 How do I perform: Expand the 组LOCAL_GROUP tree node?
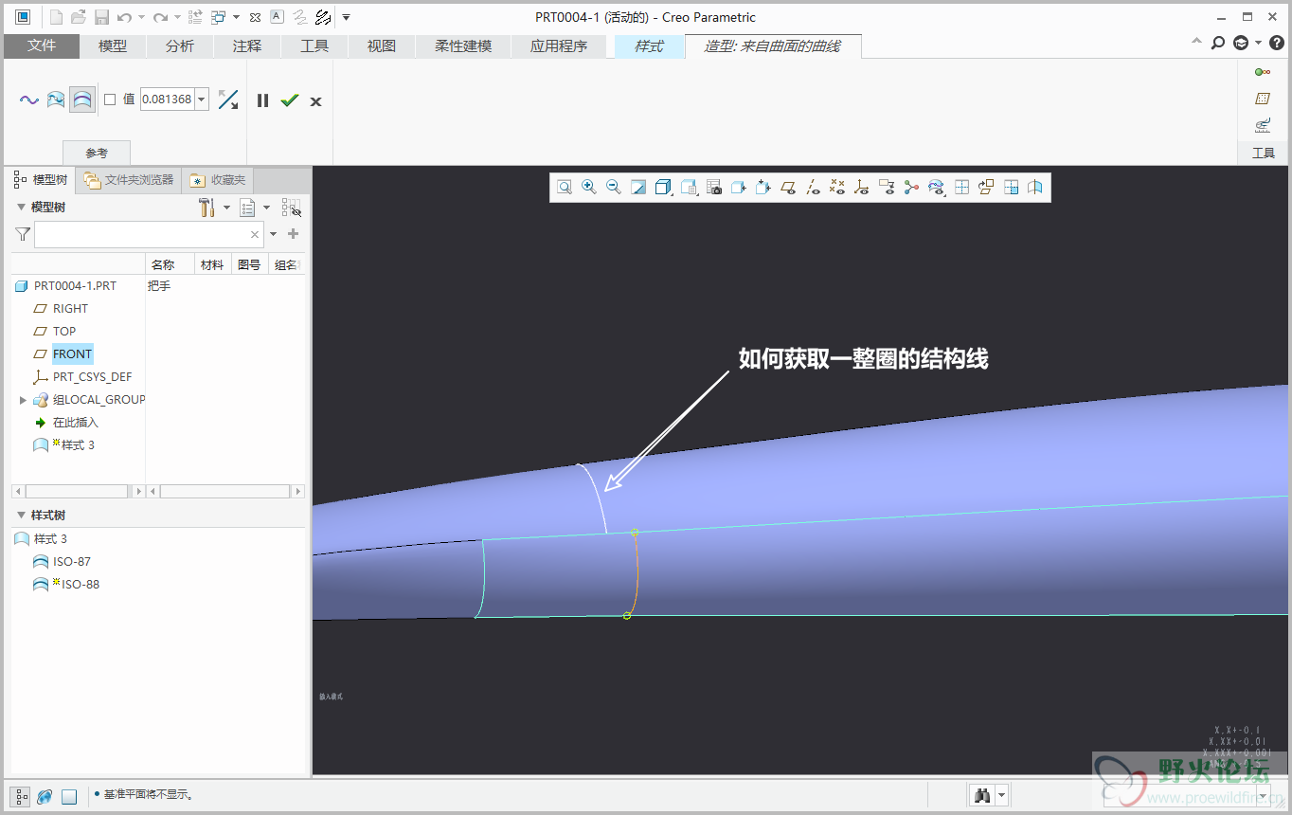(23, 400)
